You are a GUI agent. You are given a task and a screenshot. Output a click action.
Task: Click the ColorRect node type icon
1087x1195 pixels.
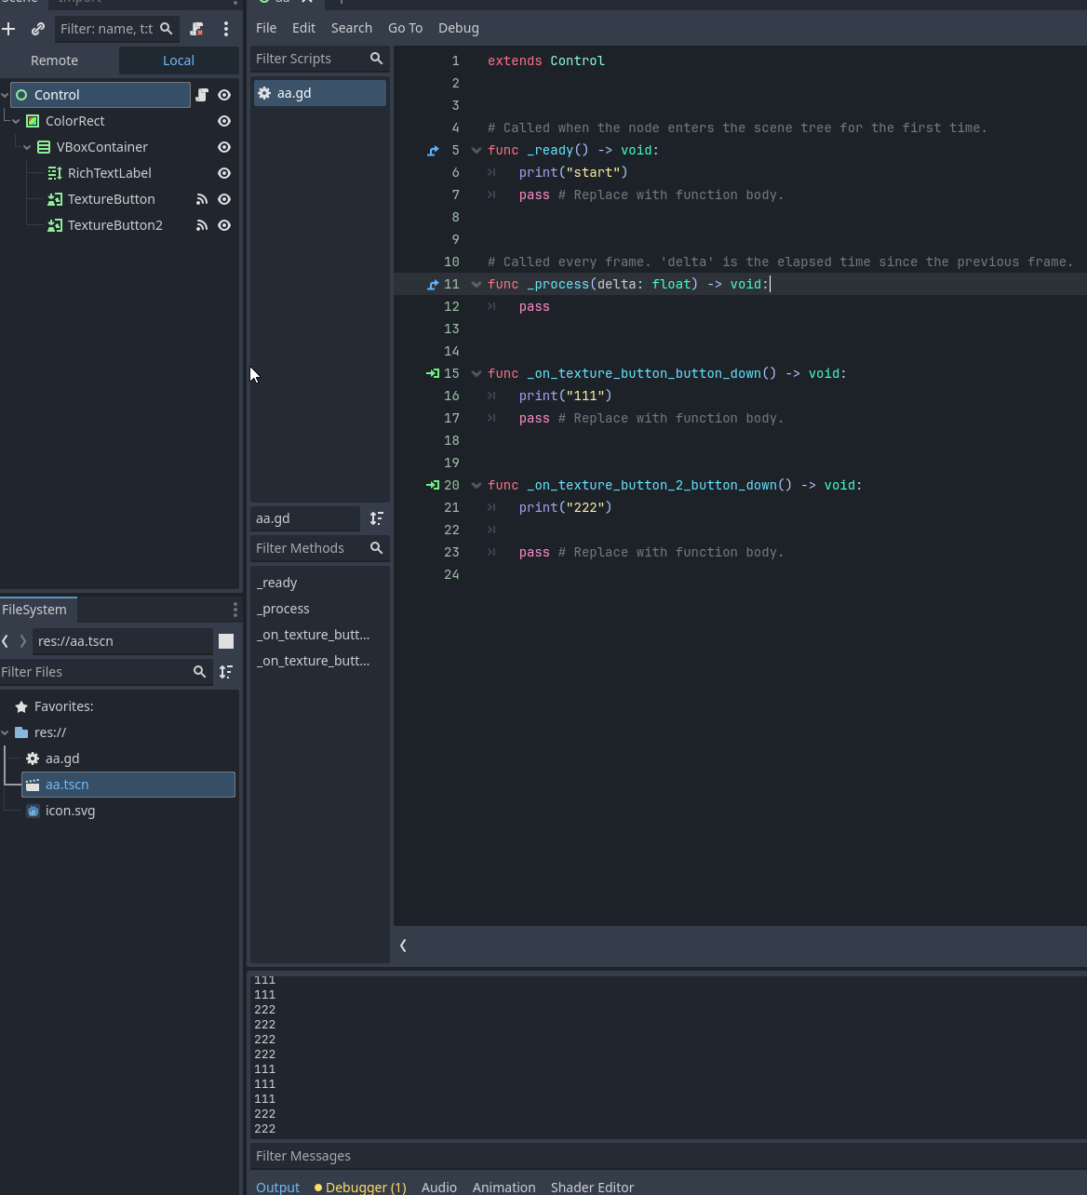(33, 121)
